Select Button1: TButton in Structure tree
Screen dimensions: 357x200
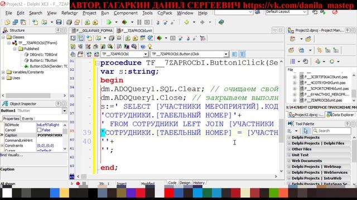coord(44,61)
